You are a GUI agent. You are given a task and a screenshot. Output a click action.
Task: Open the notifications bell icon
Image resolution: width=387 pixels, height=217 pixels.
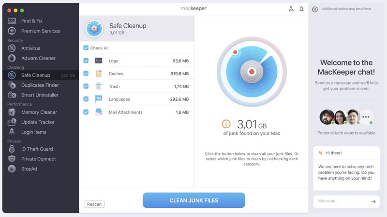click(x=301, y=9)
